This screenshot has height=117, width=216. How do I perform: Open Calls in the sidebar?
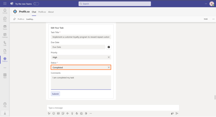tap(5, 44)
